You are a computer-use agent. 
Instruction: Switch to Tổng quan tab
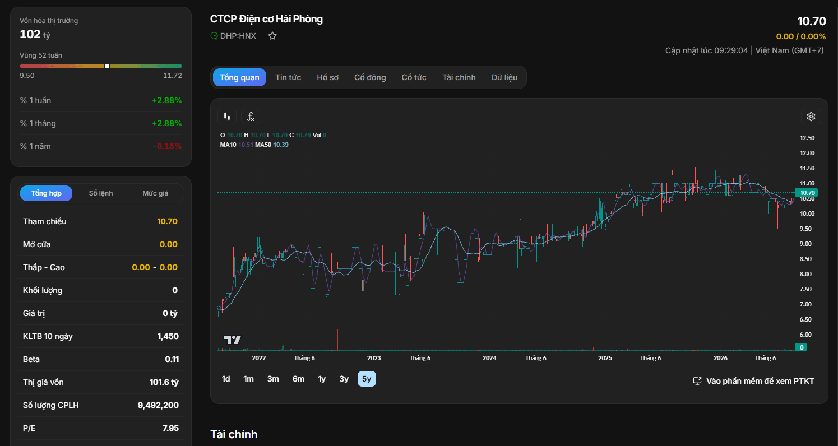tap(239, 77)
